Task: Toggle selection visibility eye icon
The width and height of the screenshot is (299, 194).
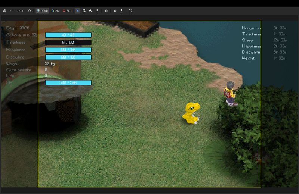Action: (x=90, y=11)
